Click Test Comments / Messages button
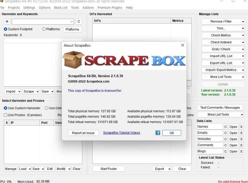Screen dimensions: 248x183 (x=220, y=108)
